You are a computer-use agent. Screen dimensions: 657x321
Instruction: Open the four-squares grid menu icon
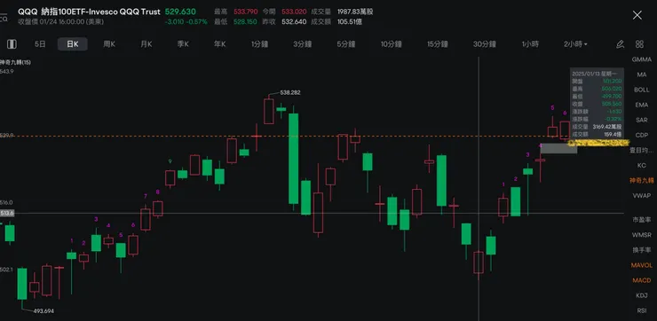pyautogui.click(x=639, y=44)
